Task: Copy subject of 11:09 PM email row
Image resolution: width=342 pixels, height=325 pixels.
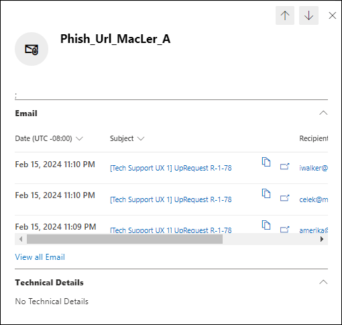Action: 266,225
